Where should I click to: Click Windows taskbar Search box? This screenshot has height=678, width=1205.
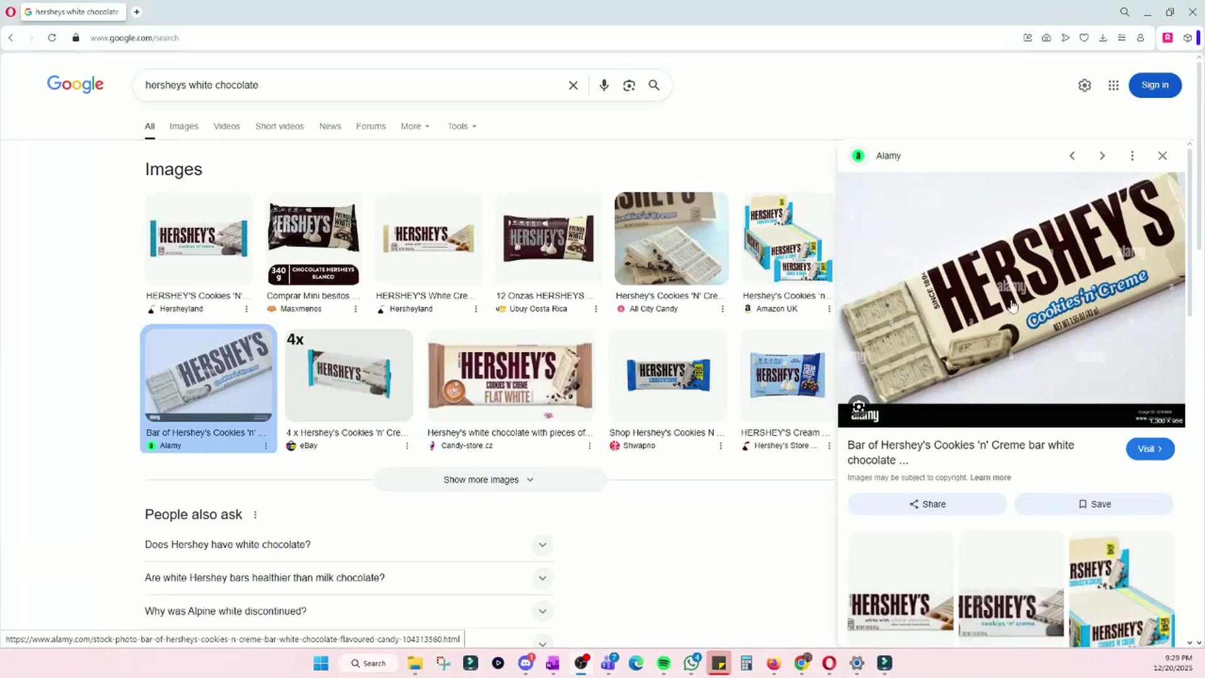[369, 664]
